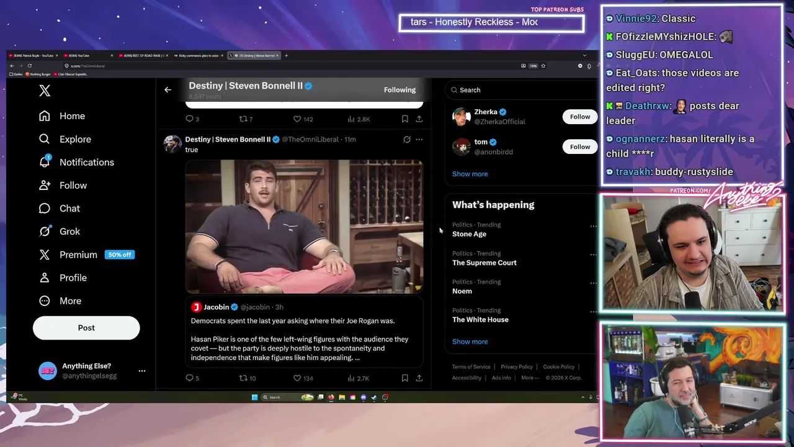This screenshot has height=447, width=794.
Task: Bookmark the post with 134 likes
Action: pos(404,377)
